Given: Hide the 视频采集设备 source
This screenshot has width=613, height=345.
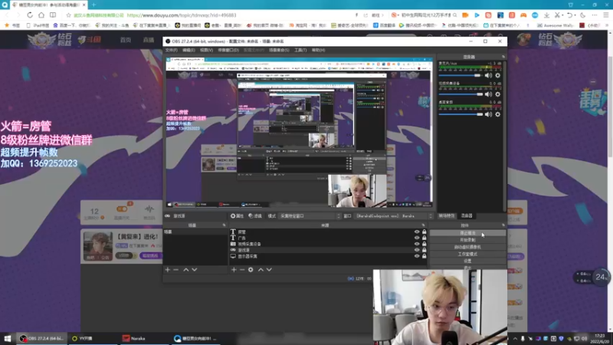Looking at the screenshot, I should click(417, 244).
